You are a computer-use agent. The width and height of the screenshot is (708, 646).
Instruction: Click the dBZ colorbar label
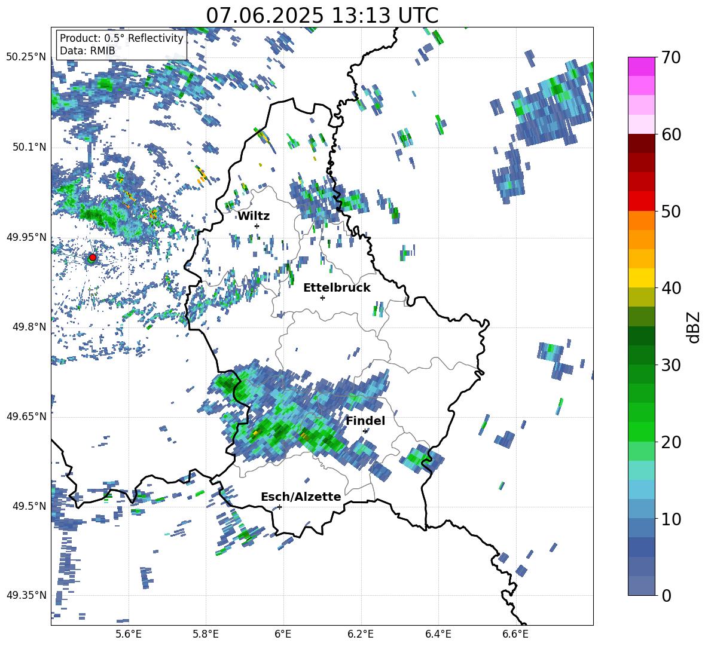click(694, 327)
